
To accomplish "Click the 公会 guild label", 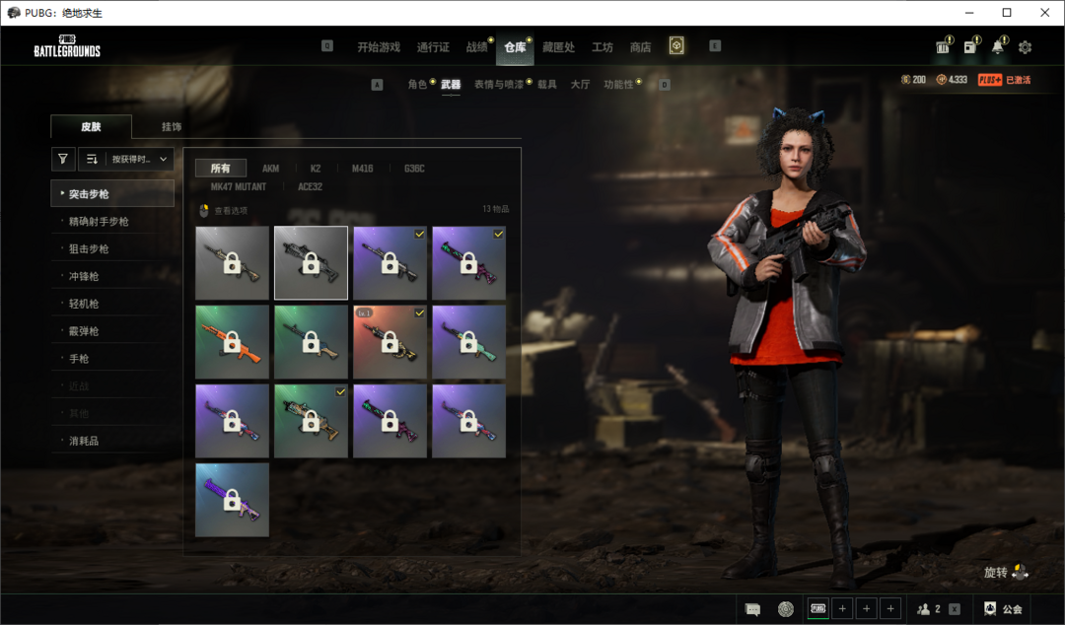I will 1012,609.
